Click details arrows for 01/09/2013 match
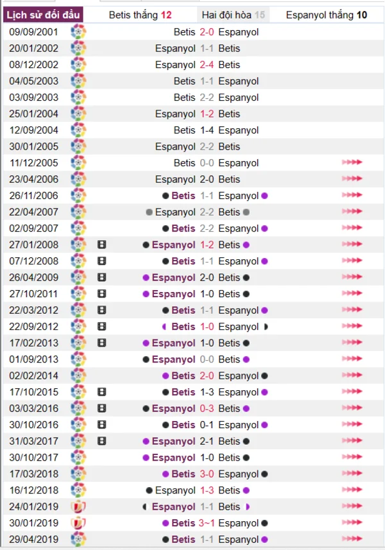Image resolution: width=385 pixels, height=550 pixels. click(x=352, y=359)
